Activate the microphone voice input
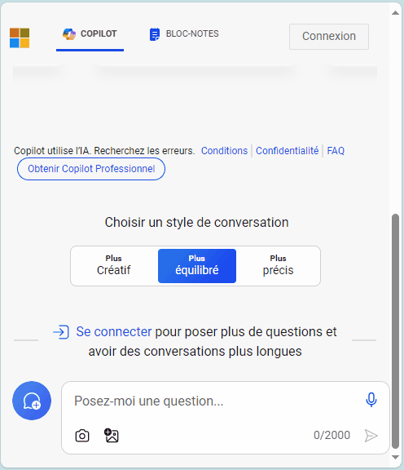 (x=371, y=400)
